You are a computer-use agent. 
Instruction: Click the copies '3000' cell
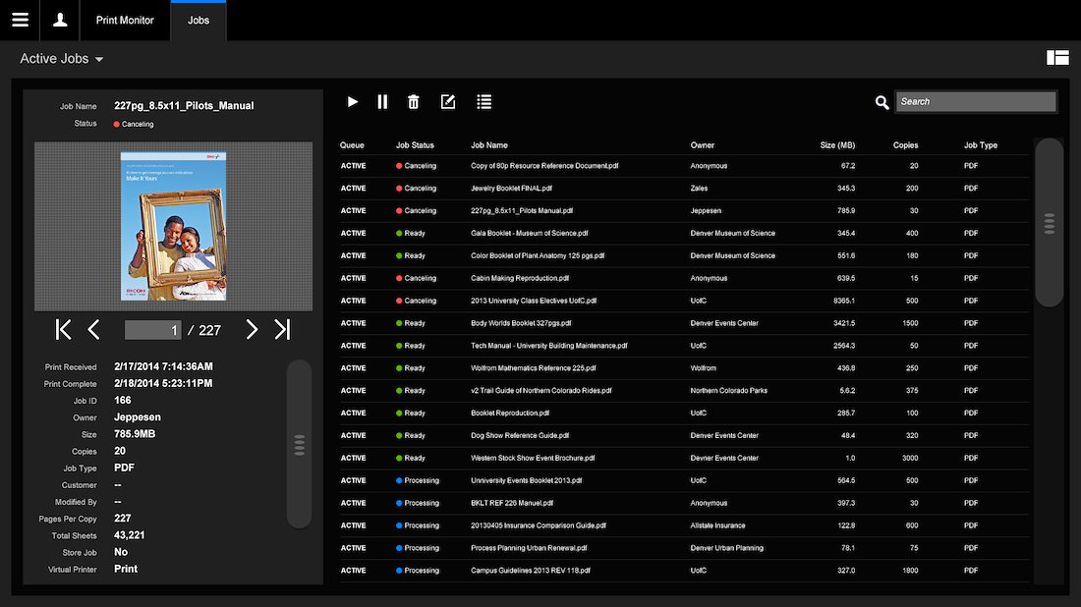click(910, 458)
